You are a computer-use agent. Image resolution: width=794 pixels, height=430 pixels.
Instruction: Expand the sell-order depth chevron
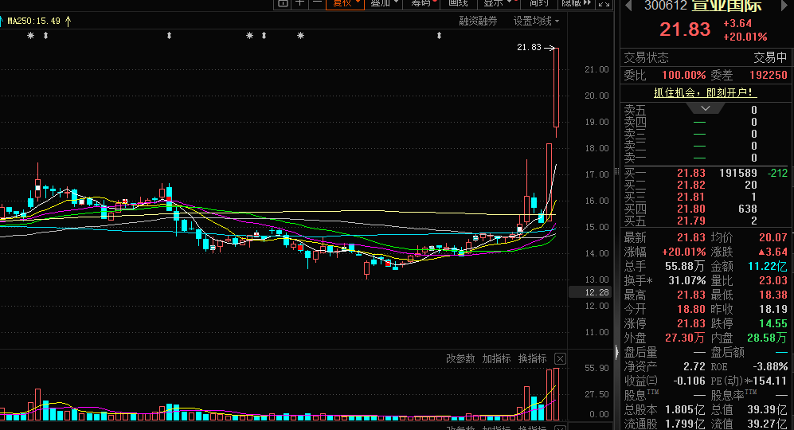706,108
